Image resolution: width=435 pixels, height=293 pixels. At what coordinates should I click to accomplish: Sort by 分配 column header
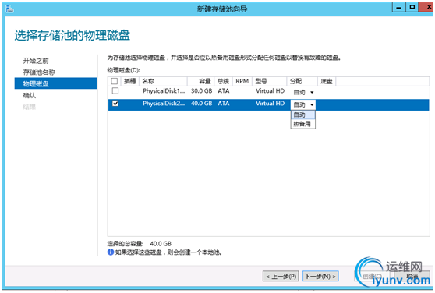[302, 81]
